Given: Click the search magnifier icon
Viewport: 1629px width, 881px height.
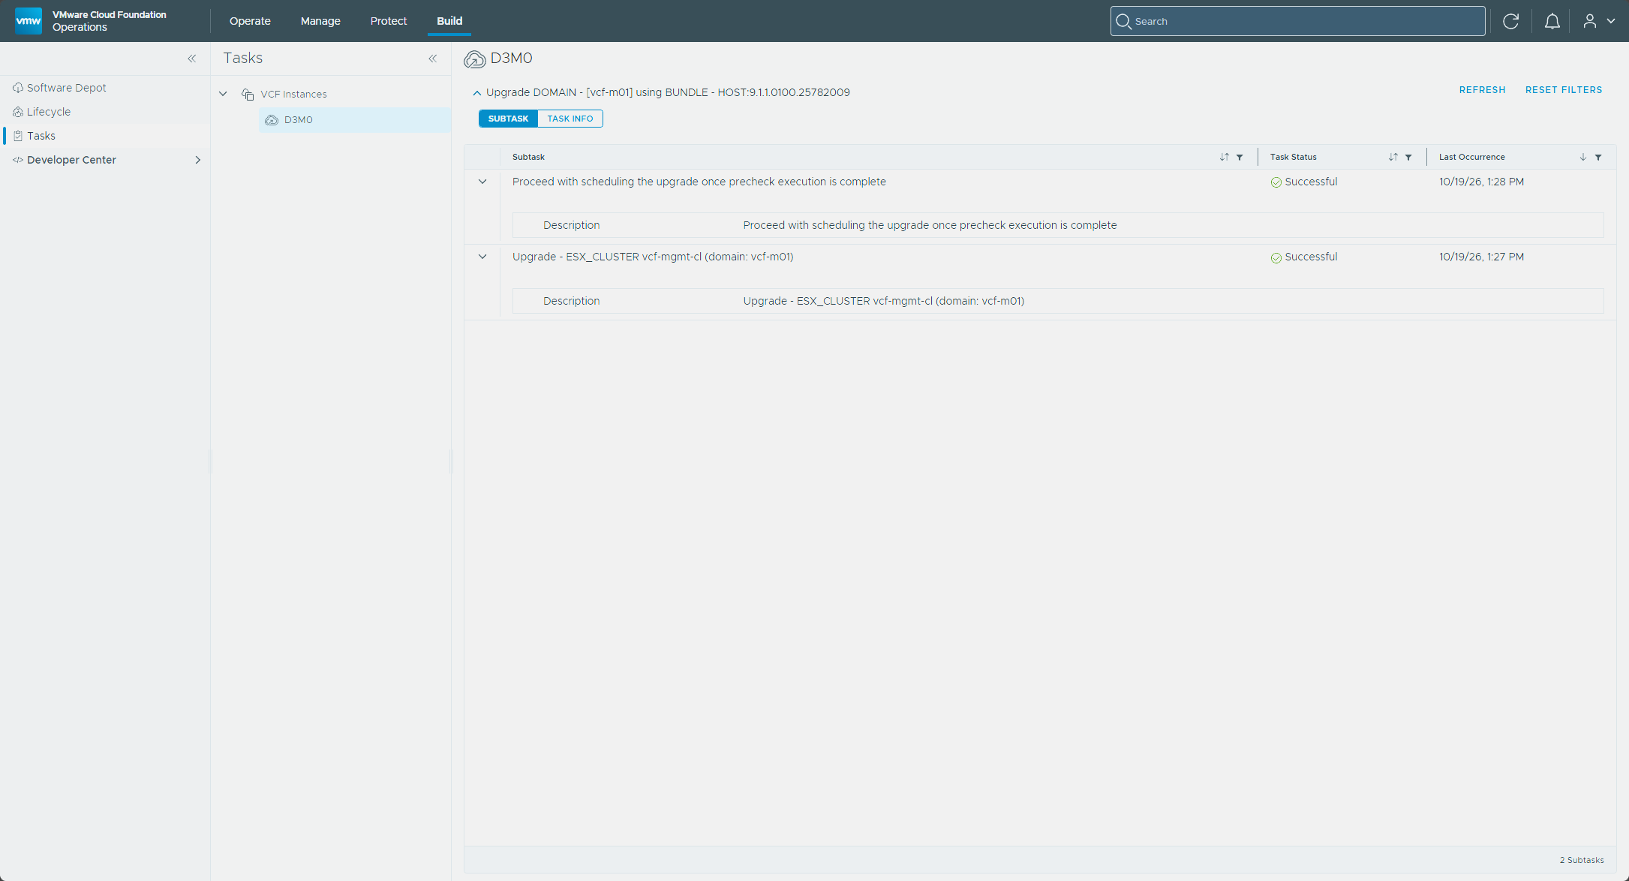Looking at the screenshot, I should point(1123,21).
